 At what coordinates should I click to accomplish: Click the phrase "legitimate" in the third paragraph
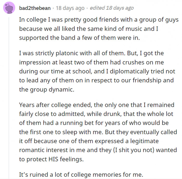click(x=144, y=141)
